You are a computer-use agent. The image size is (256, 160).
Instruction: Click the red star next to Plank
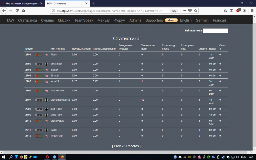pos(47,55)
